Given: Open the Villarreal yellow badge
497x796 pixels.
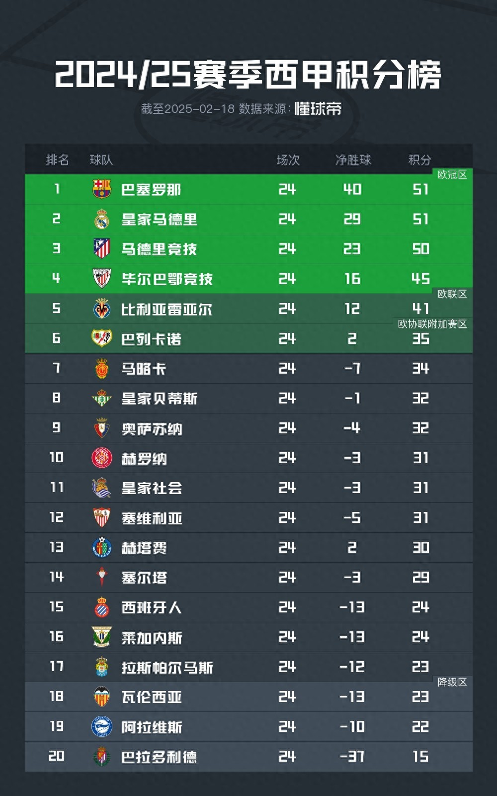Looking at the screenshot, I should (102, 308).
